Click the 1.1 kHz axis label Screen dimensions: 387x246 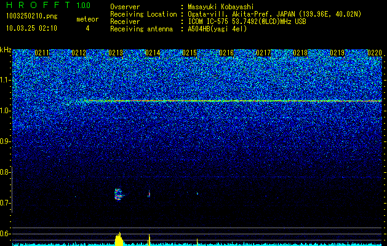coord(5,80)
